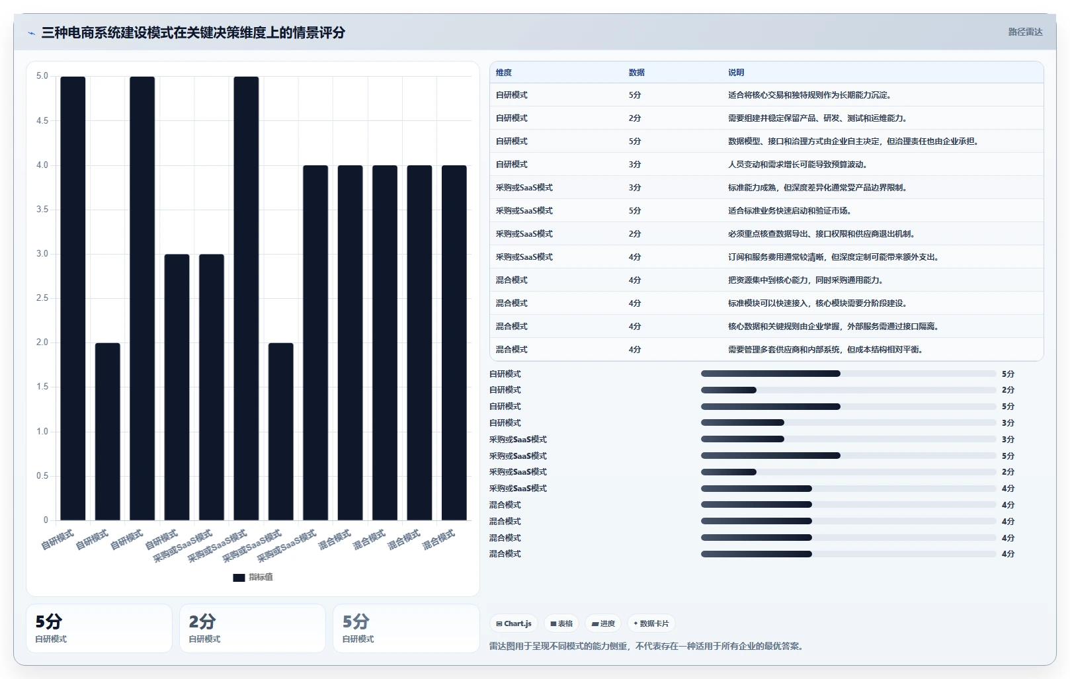The width and height of the screenshot is (1070, 679).
Task: Click the 4.5 tick on the chart's y-axis
Action: coord(42,121)
